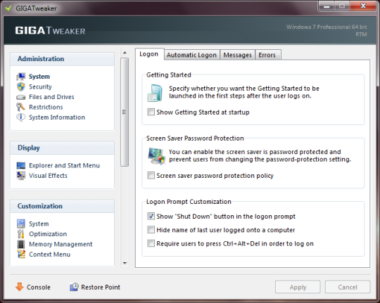Viewport: 380px width, 303px height.
Task: Click the Getting Started section icon
Action: pos(155,93)
